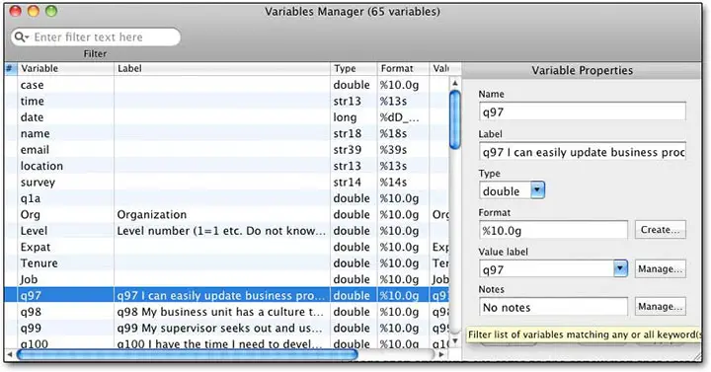711x372 pixels.
Task: Select the Level variable row
Action: coord(226,231)
